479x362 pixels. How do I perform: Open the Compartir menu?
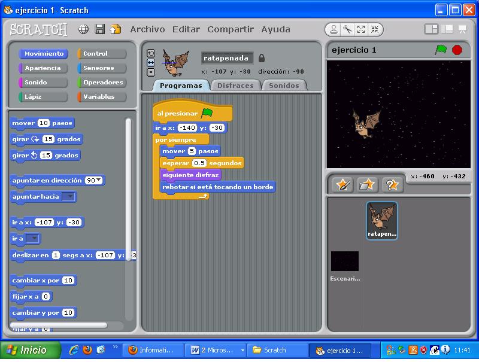[231, 29]
